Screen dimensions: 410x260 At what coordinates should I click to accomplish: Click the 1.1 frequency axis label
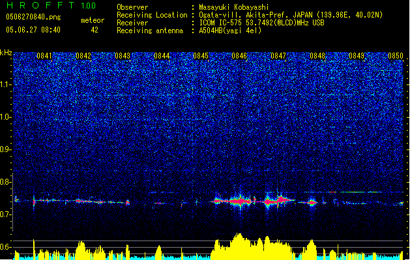(x=6, y=84)
